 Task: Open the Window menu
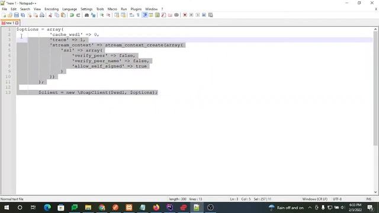click(152, 9)
